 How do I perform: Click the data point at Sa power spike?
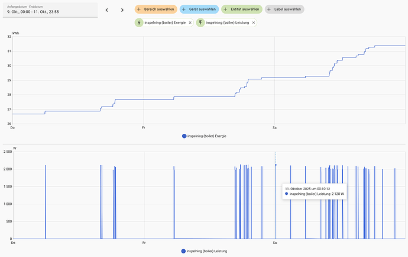(x=276, y=165)
